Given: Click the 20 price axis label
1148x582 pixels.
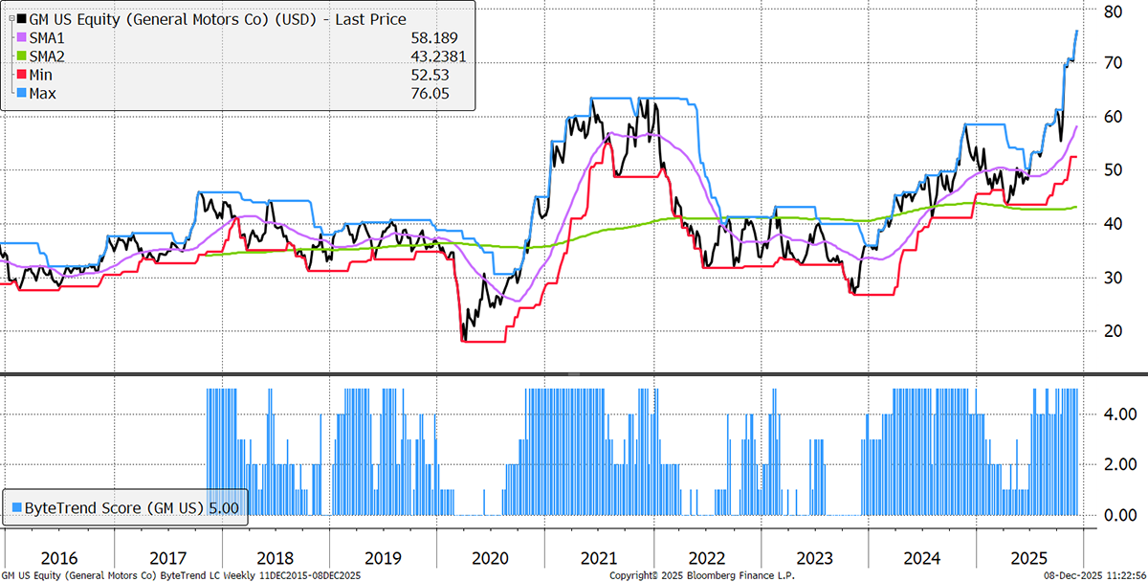Looking at the screenshot, I should [x=1112, y=331].
